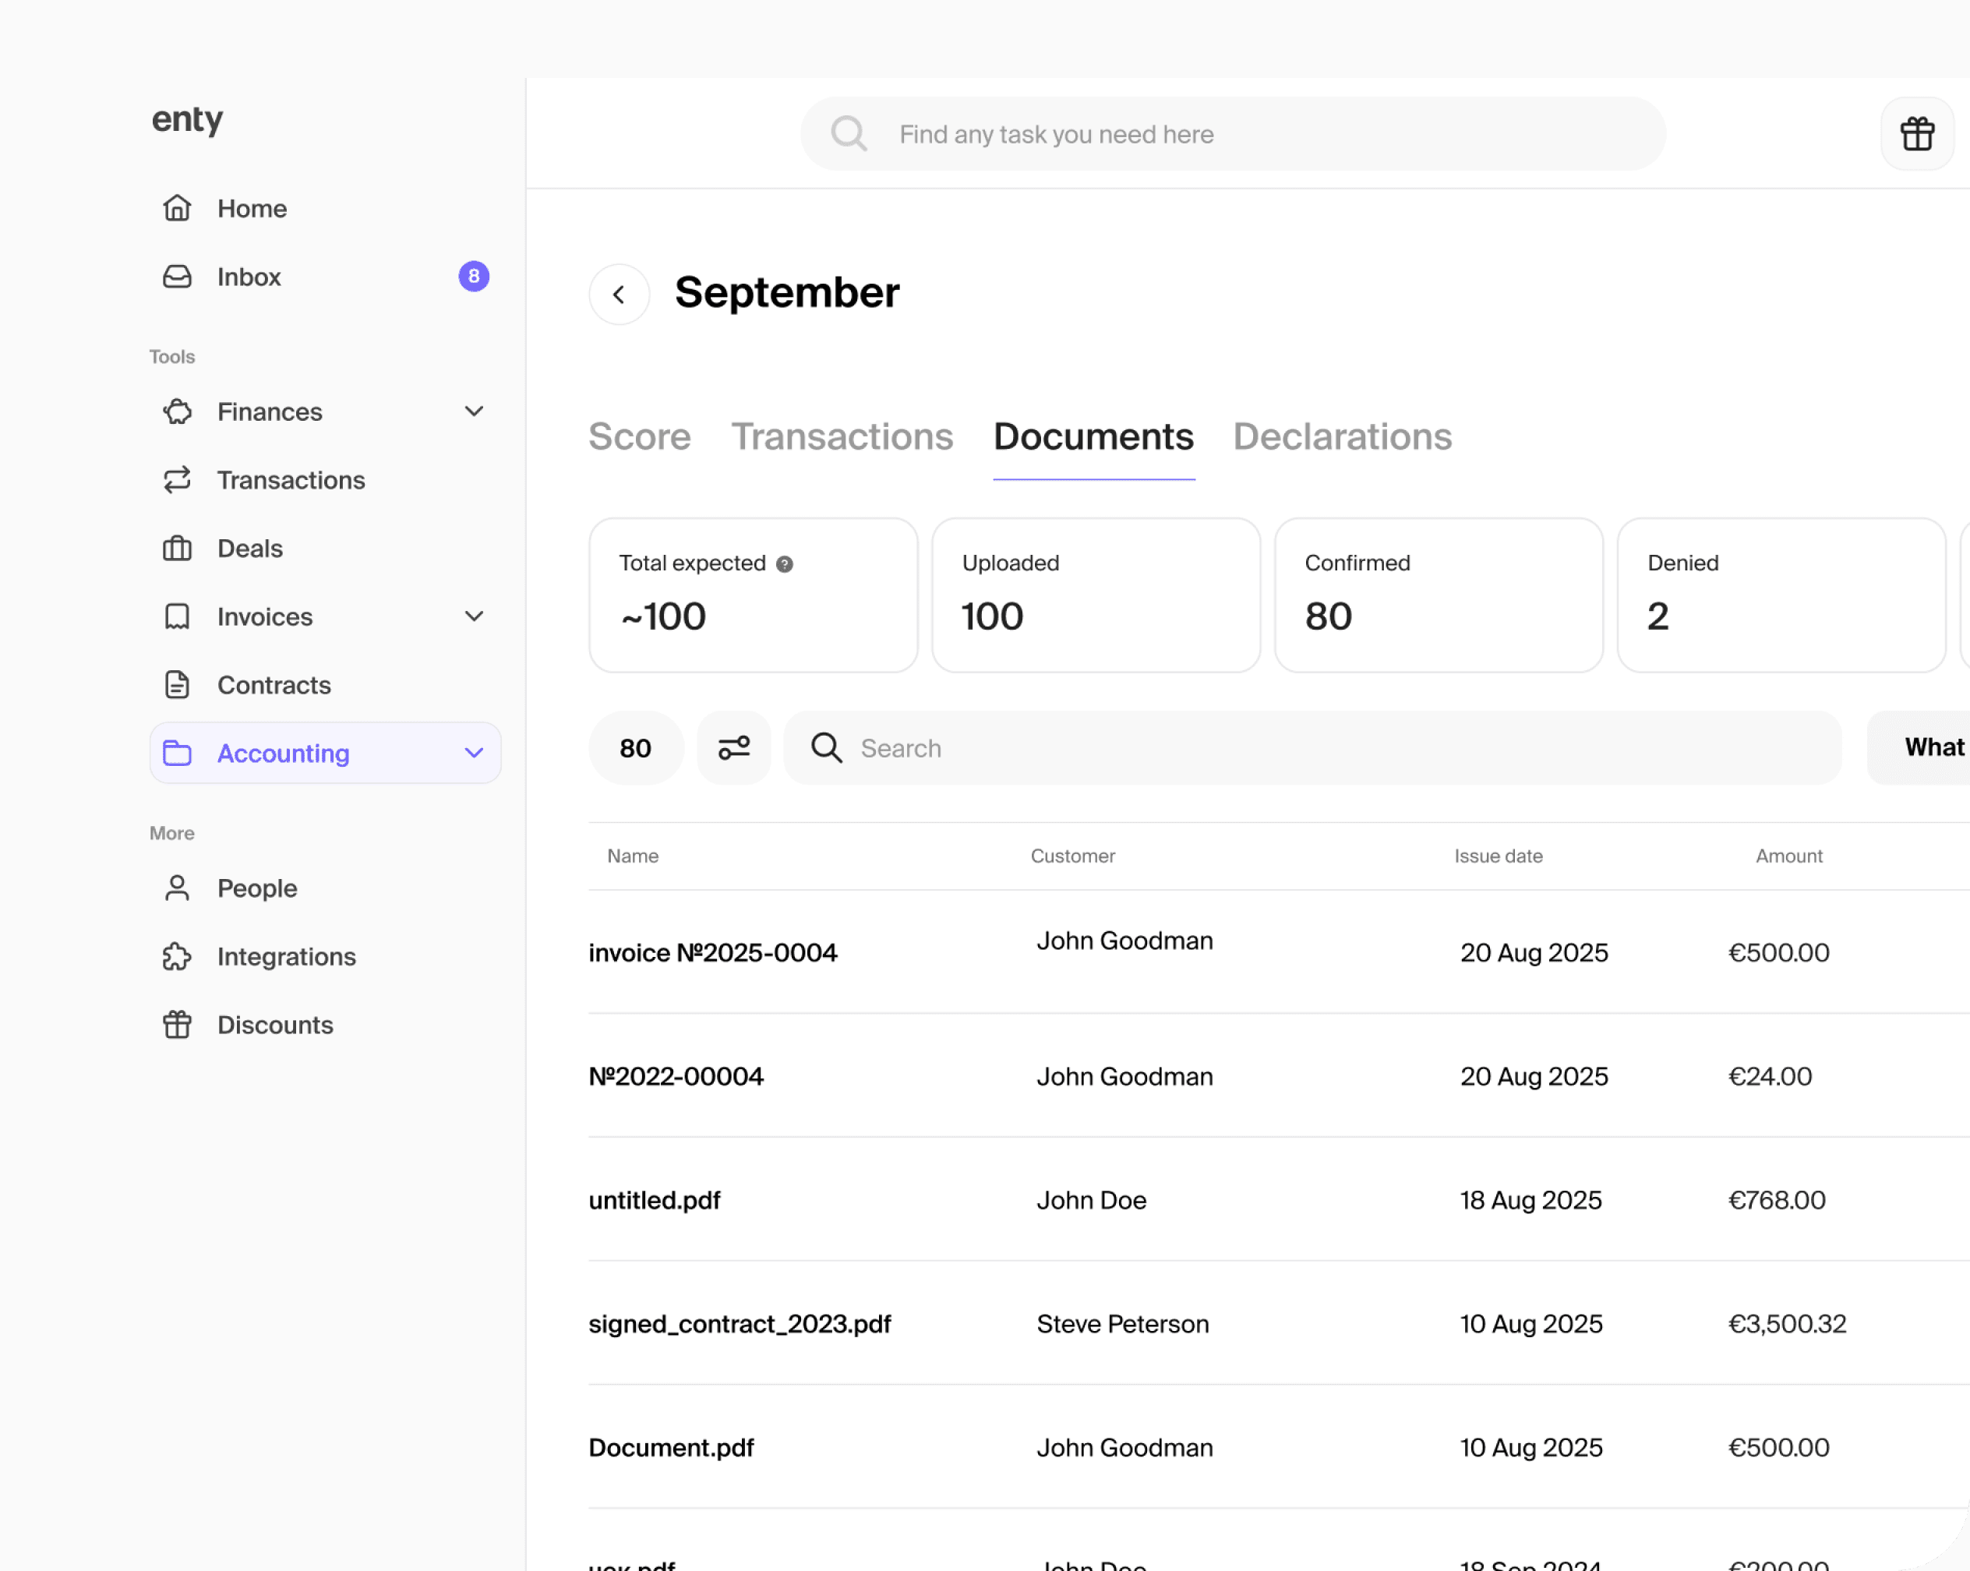This screenshot has width=1970, height=1571.
Task: Switch to the Declarations tab
Action: pos(1341,437)
